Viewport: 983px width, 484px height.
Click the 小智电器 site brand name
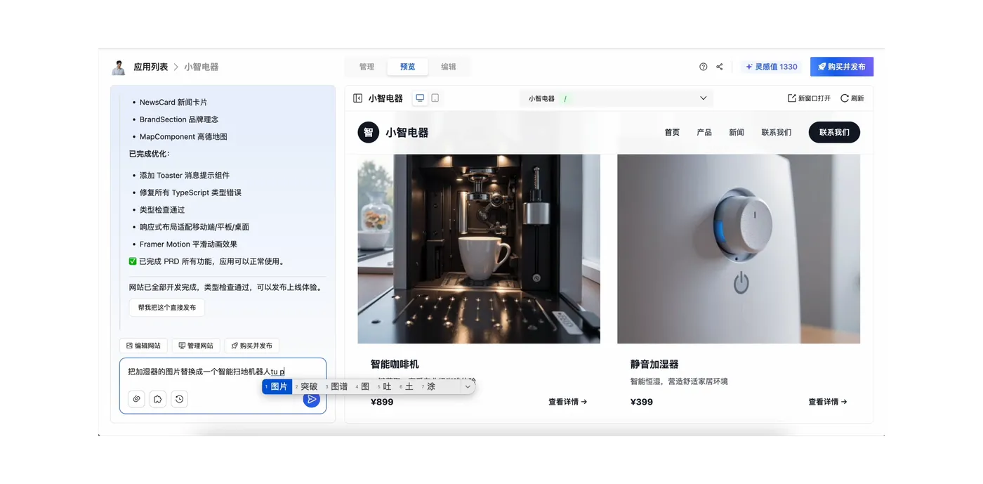pyautogui.click(x=407, y=132)
